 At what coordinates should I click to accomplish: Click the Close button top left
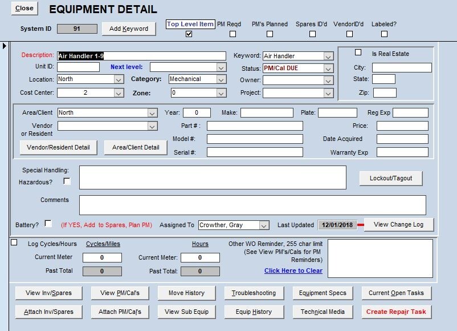click(23, 8)
